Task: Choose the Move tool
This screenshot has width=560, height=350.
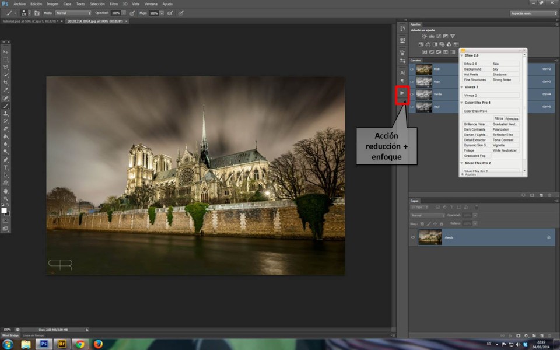Action: coord(6,52)
